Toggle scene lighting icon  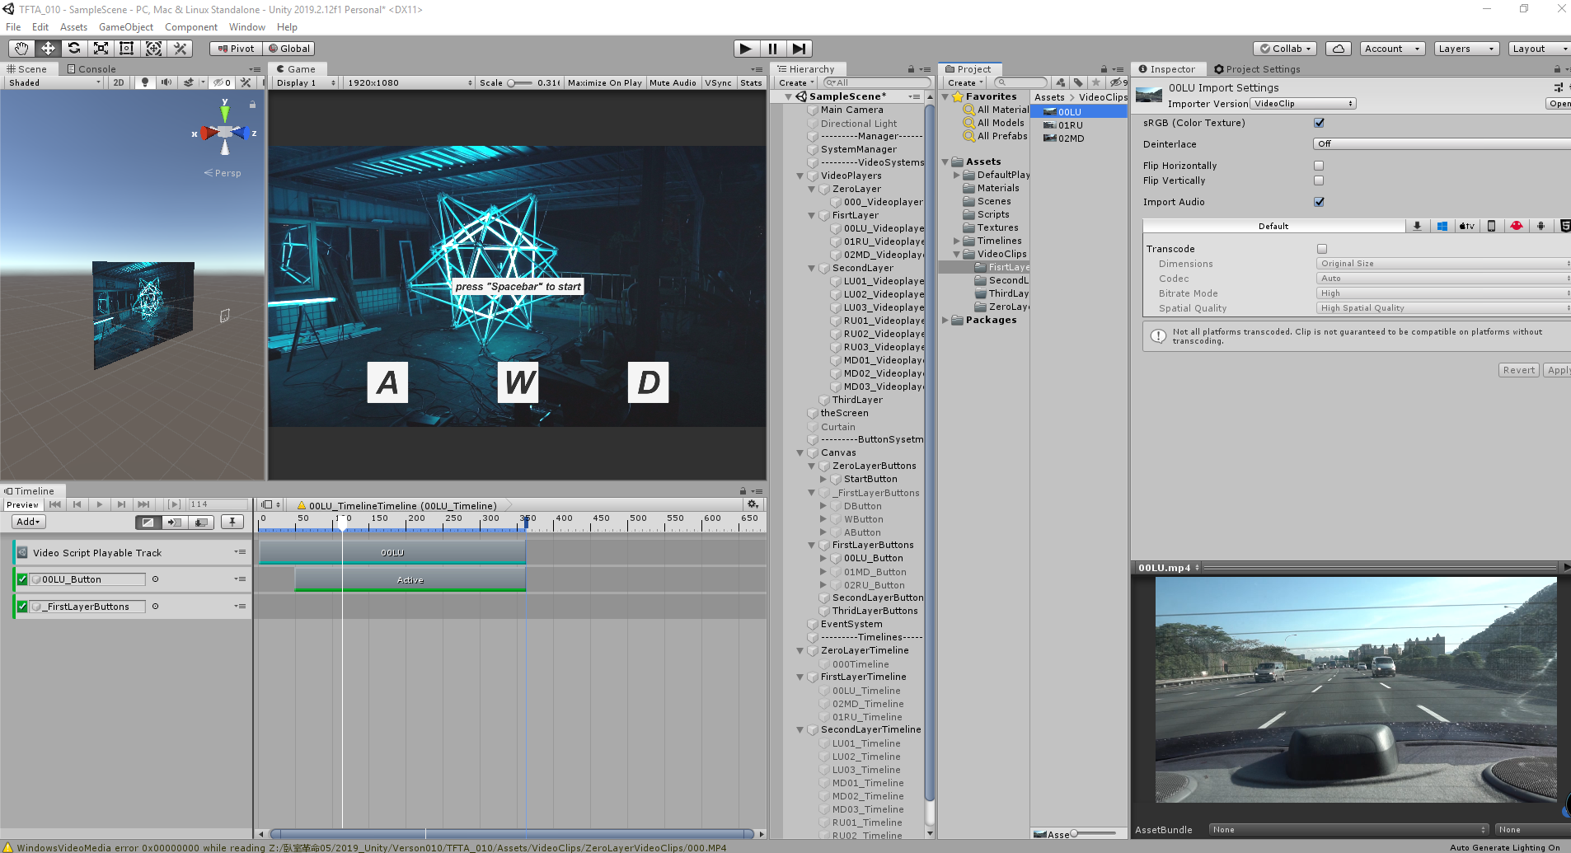pos(145,82)
